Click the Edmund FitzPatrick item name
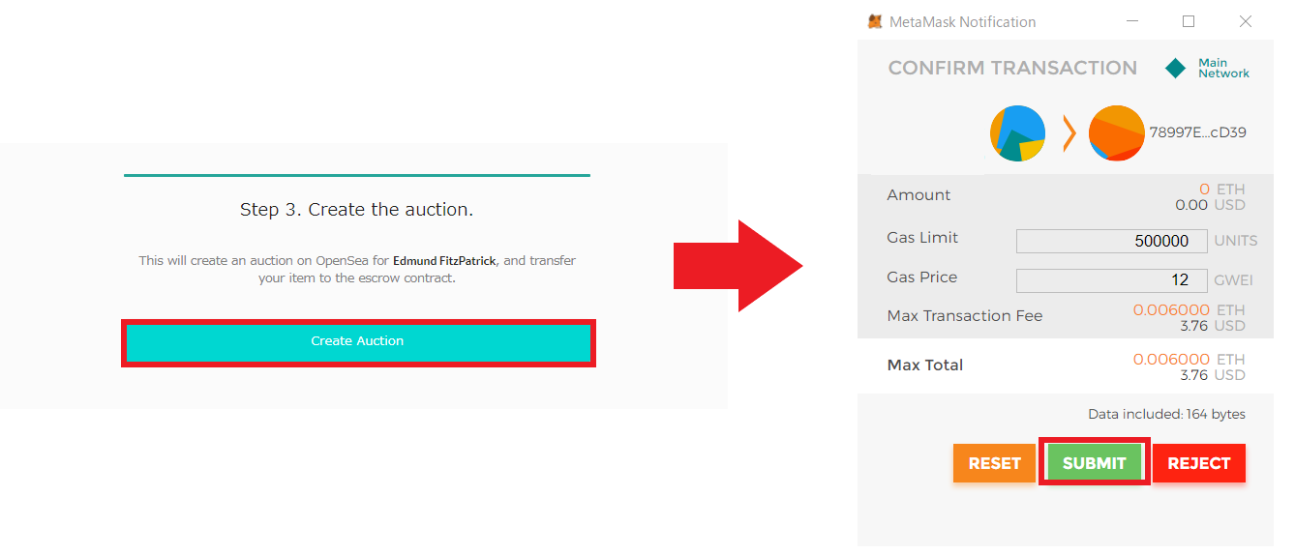 tap(444, 261)
